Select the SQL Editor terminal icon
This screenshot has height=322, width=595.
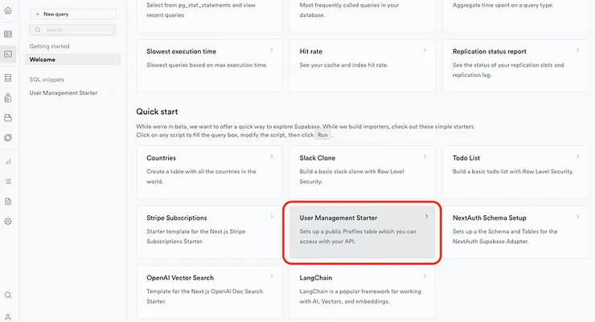[8, 55]
